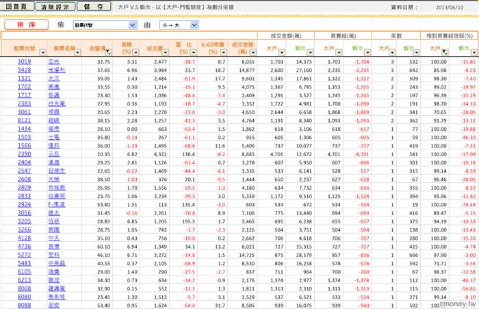This screenshot has width=479, height=309.
Task: Open filter arrow on 股票代號 column
Action: 42,52
